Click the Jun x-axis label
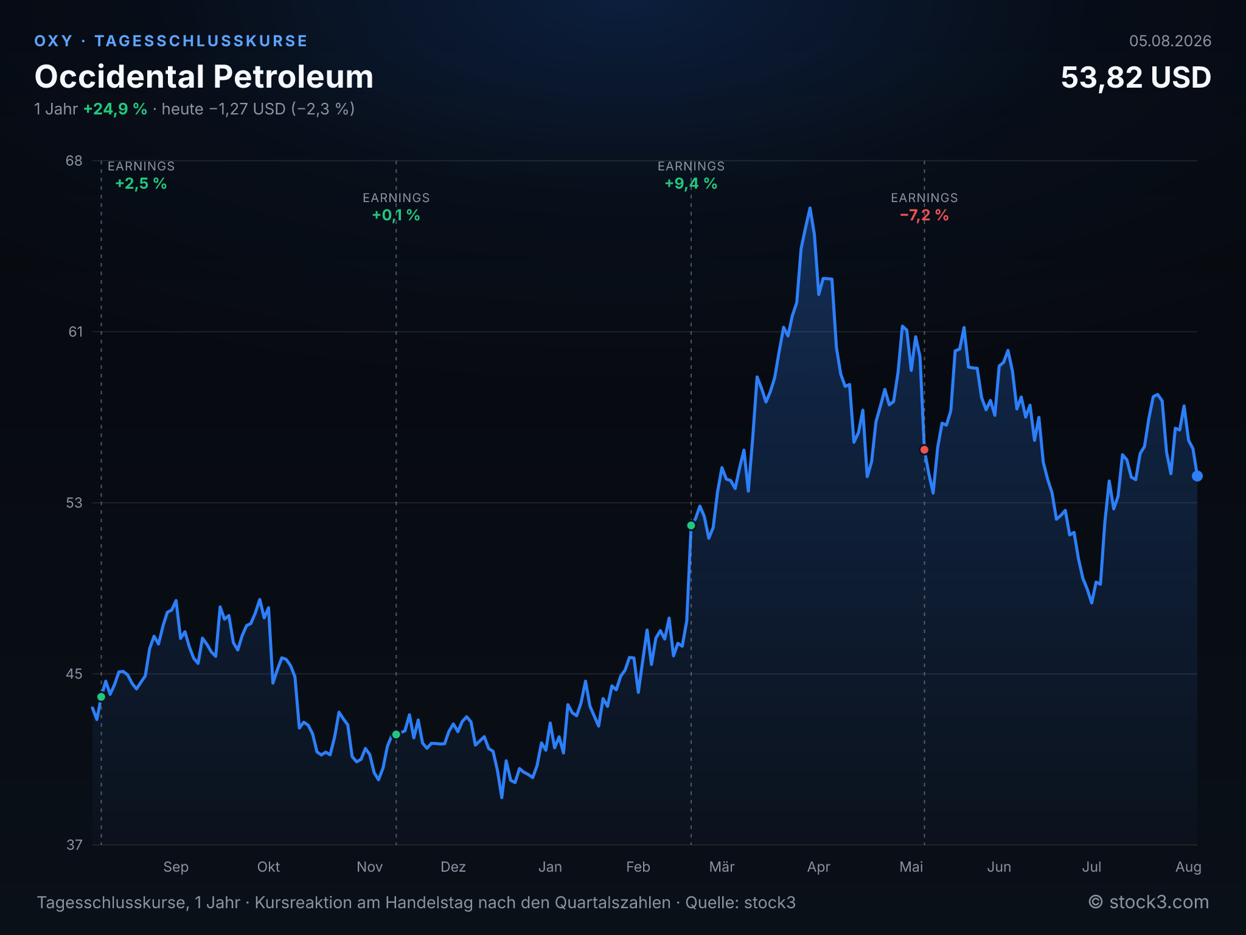 [x=999, y=867]
